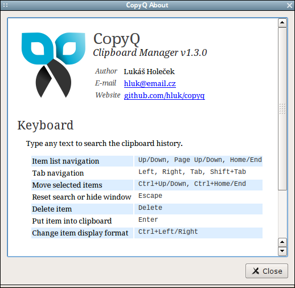Click the 'Put item into clipboard' label

tap(72, 221)
